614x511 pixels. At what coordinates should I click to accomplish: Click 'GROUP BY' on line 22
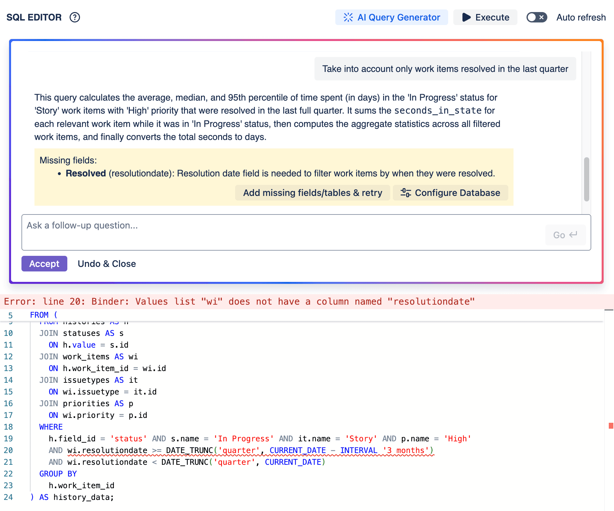58,474
